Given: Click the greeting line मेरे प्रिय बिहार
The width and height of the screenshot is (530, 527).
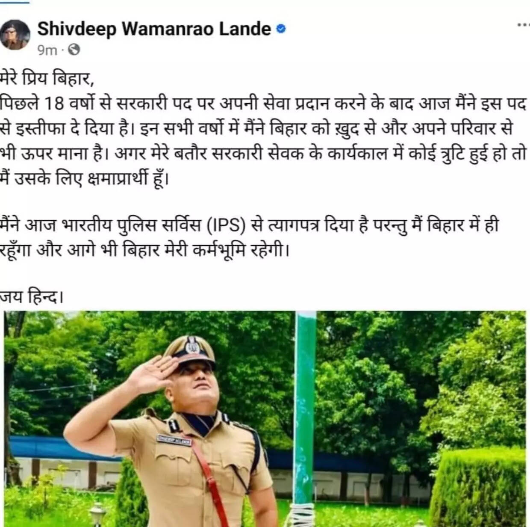Looking at the screenshot, I should pos(46,79).
